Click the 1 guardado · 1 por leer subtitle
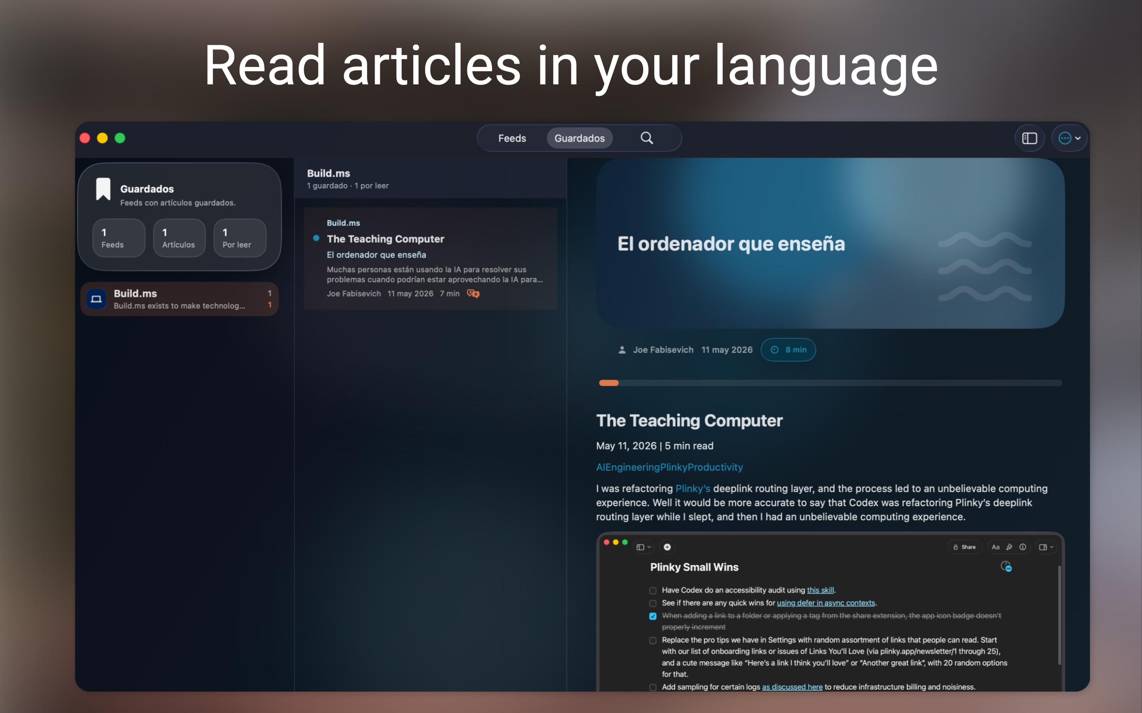The height and width of the screenshot is (713, 1142). coord(348,186)
